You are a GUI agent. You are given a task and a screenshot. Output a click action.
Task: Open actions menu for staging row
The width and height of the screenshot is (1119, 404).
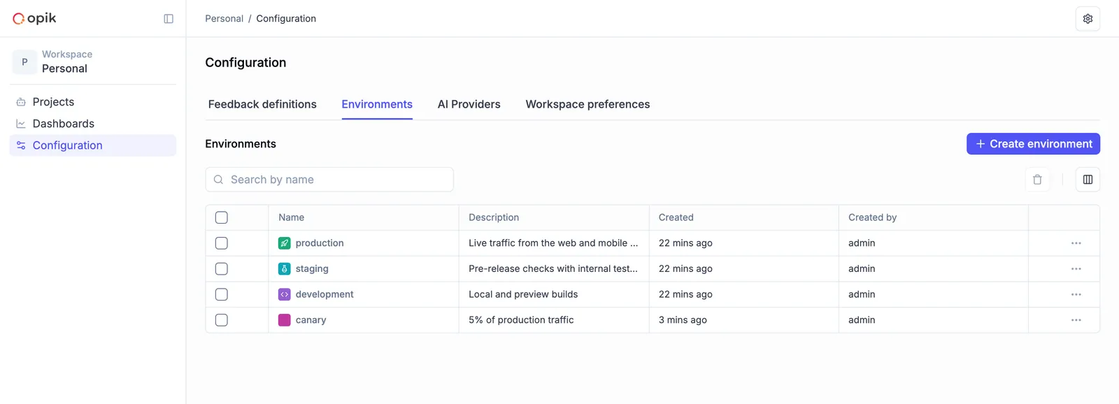(1076, 269)
